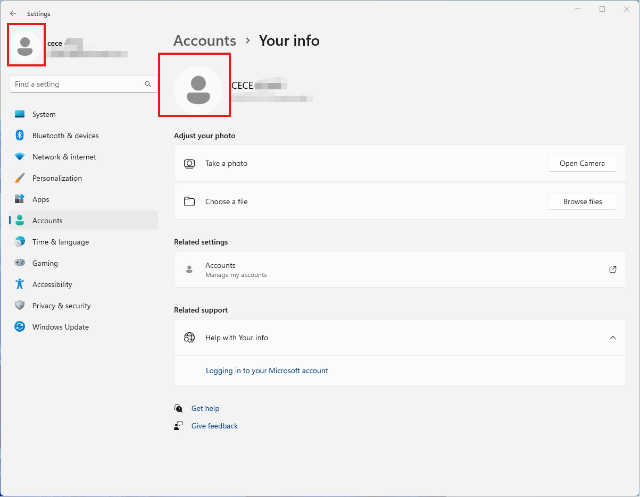Open the Logging in to your Microsoft account link
This screenshot has width=640, height=497.
pyautogui.click(x=267, y=370)
